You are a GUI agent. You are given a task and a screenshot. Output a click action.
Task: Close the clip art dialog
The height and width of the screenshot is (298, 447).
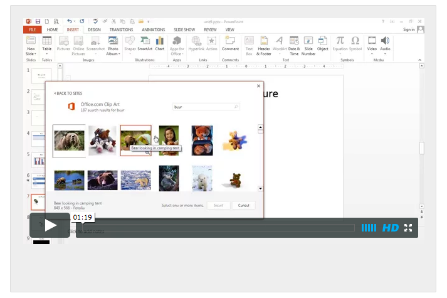(258, 86)
